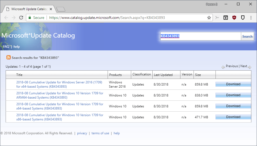Open the RSS feed icon for search results

[x=8, y=58]
